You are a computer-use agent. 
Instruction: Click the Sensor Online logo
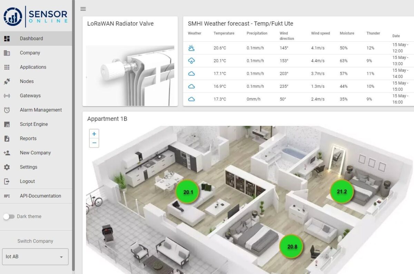34,16
